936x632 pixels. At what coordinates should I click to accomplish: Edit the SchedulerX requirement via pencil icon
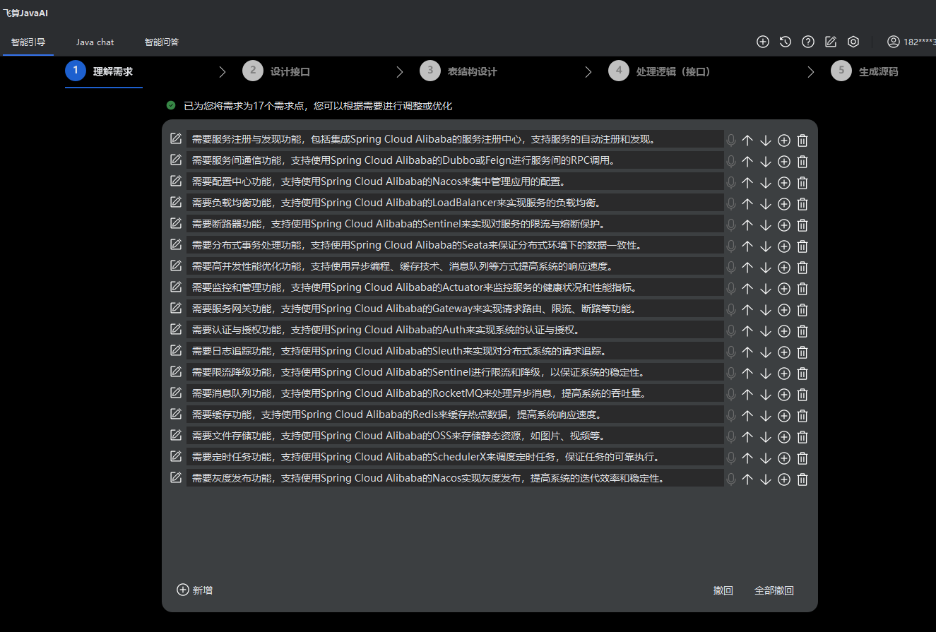coord(176,456)
